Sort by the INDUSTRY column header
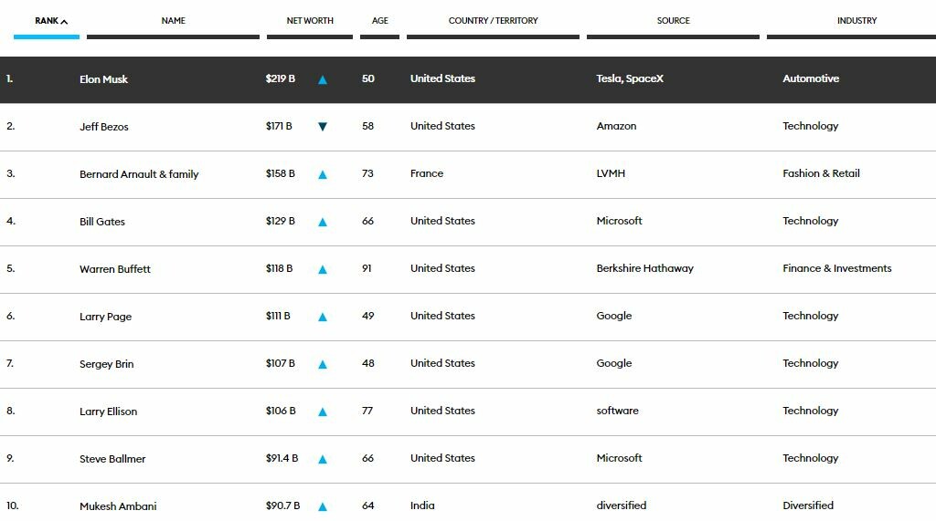The height and width of the screenshot is (521, 936). (856, 21)
